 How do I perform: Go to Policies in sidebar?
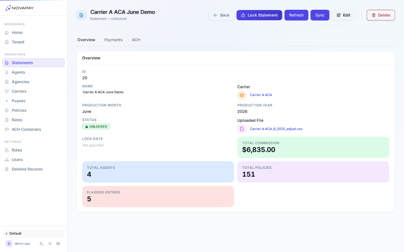tap(34, 110)
